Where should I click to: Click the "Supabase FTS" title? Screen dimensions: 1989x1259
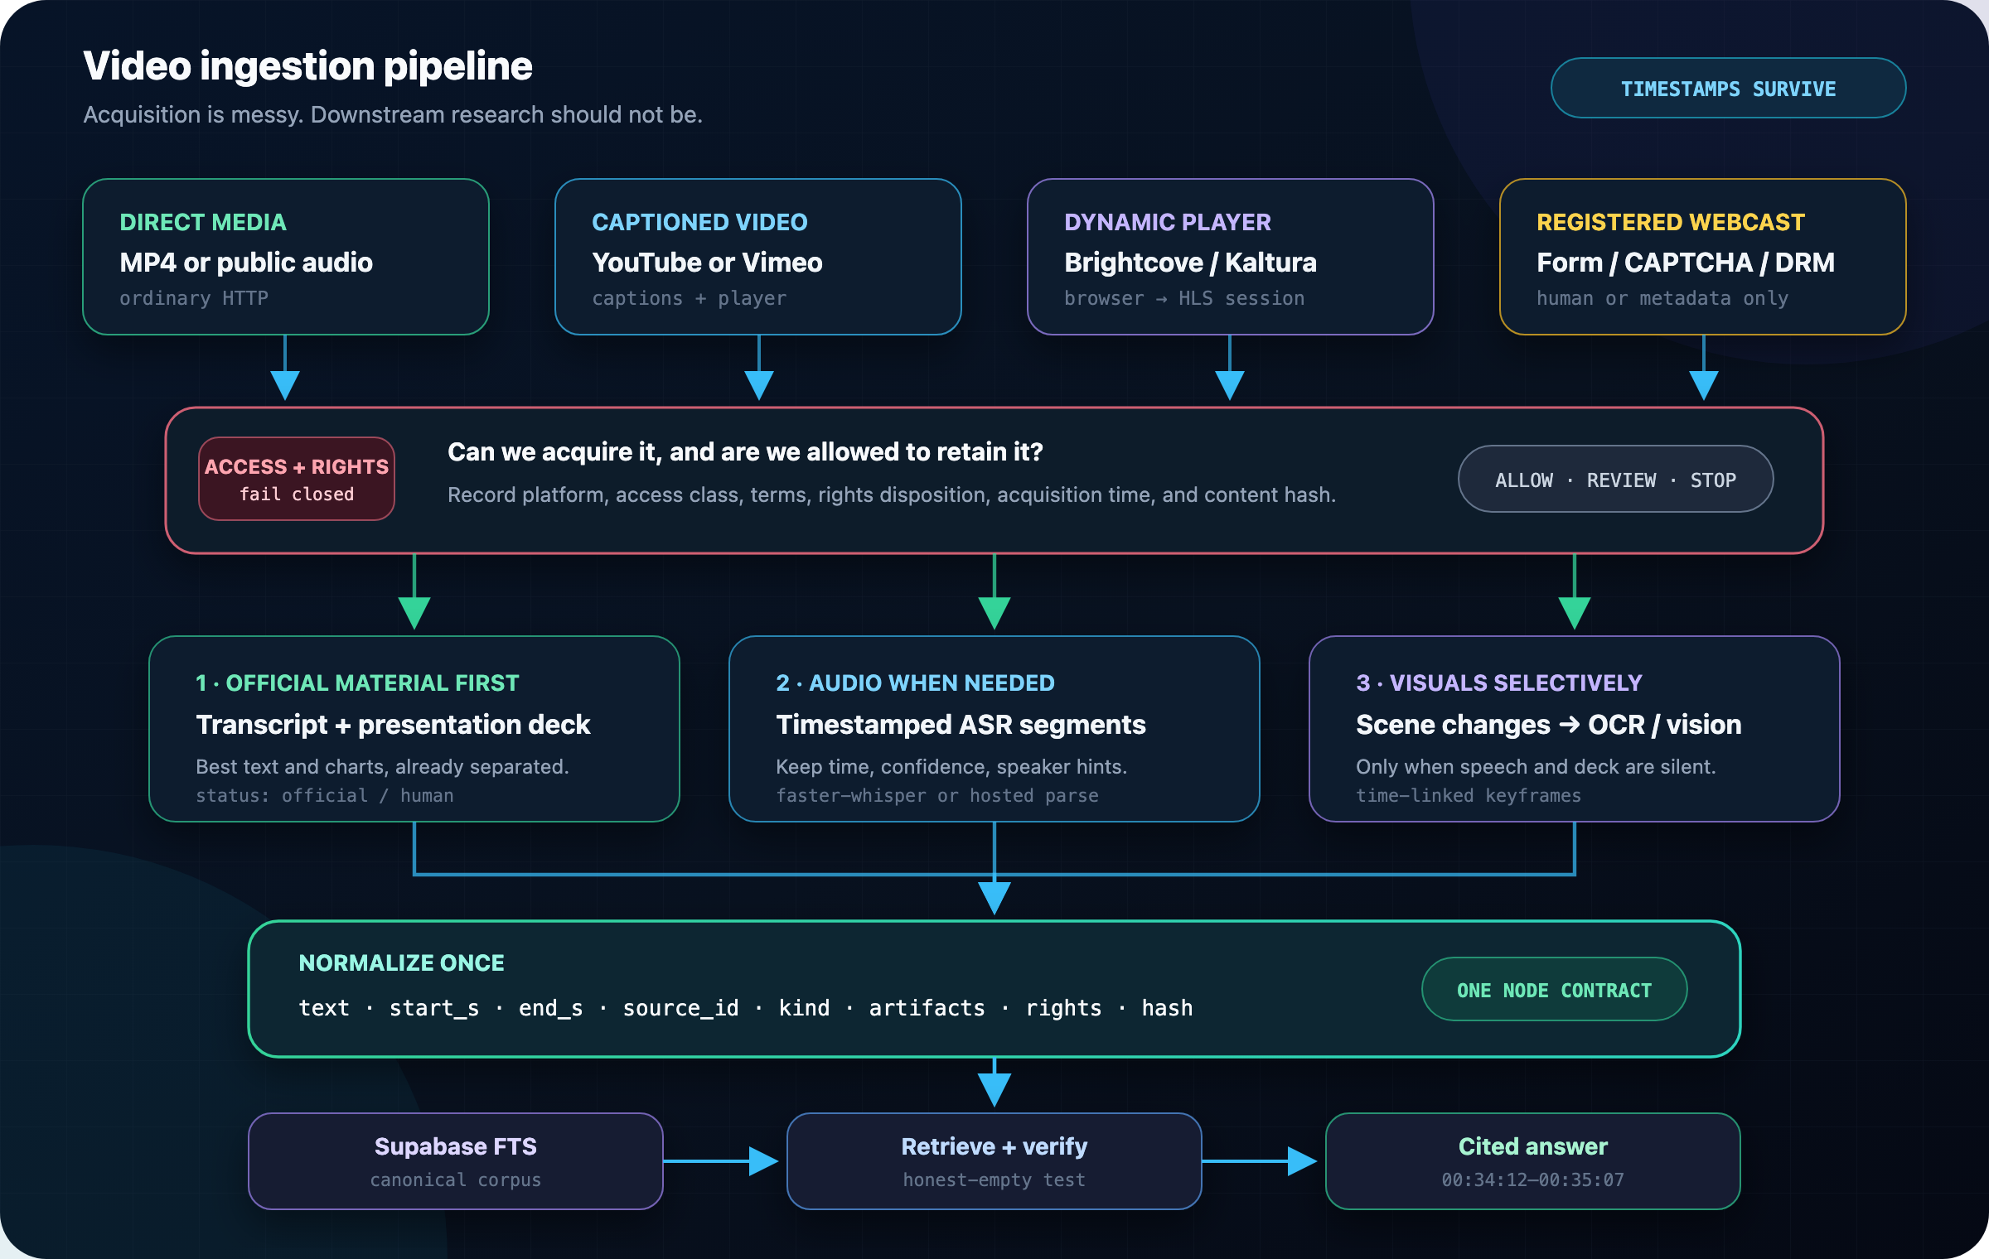click(456, 1146)
